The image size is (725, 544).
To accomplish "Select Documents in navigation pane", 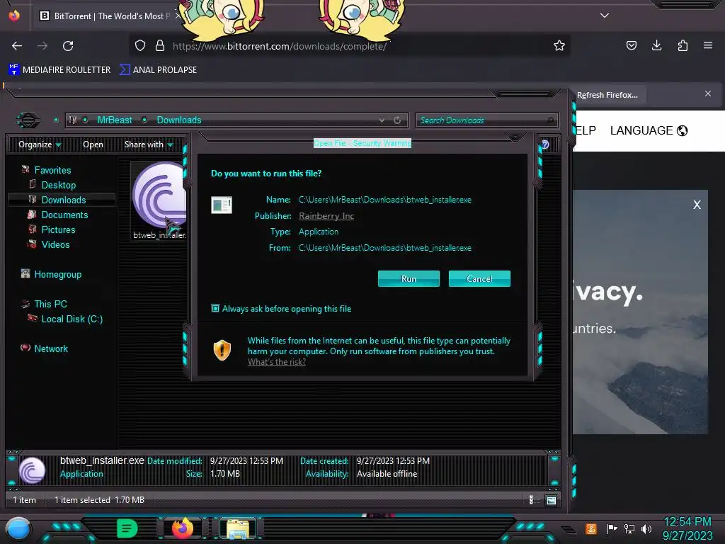I will coord(58,215).
